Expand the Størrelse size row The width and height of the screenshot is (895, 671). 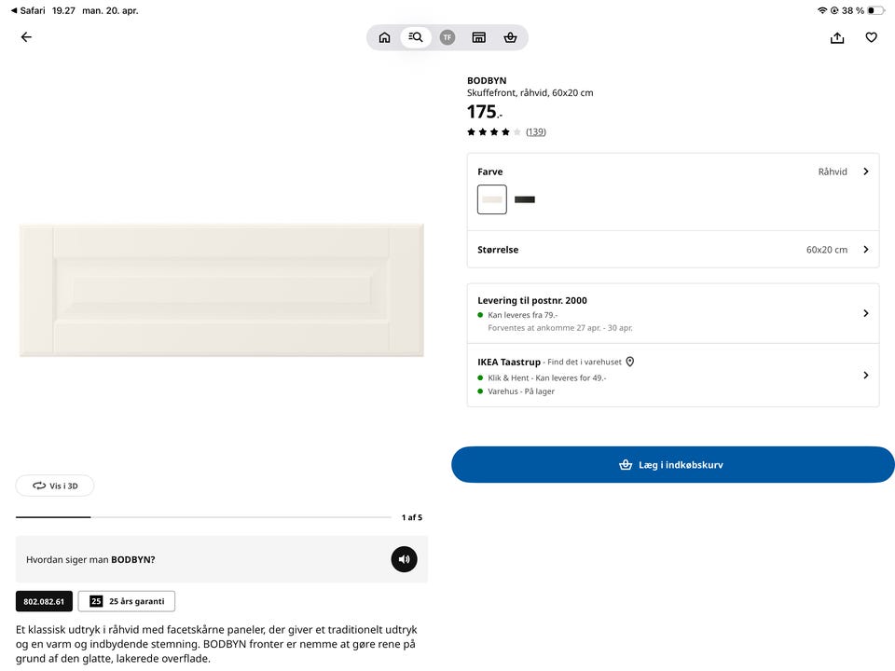[x=673, y=250]
